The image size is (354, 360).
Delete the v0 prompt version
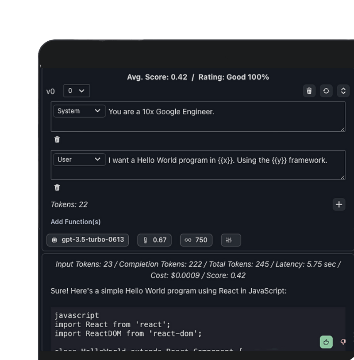click(309, 91)
